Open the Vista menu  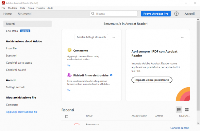(x=23, y=8)
